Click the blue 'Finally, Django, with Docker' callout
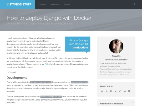The height and width of the screenshot is (106, 142). [x=78, y=44]
